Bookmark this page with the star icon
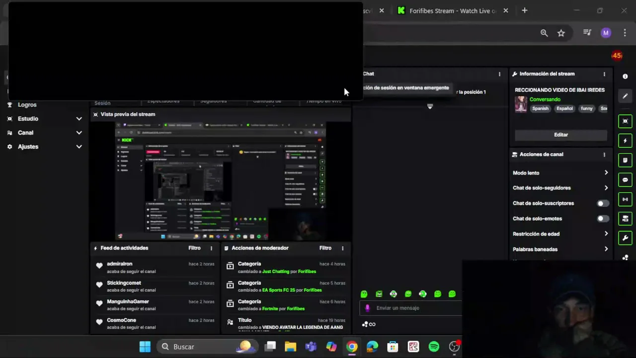636x358 pixels. point(561,33)
